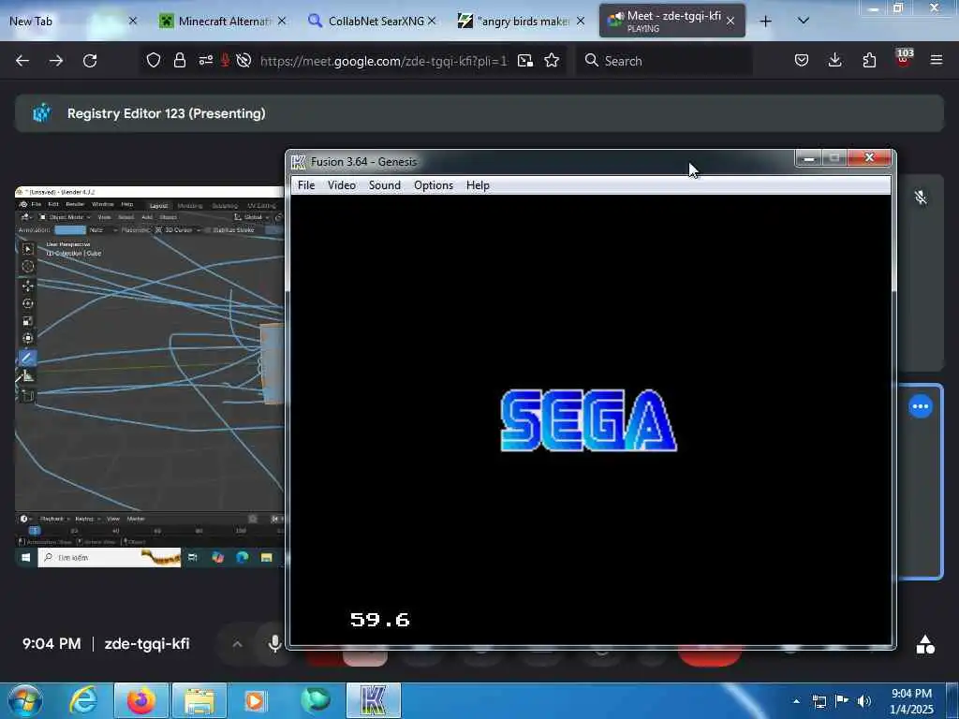Click the blocked microphone permission icon
959x719 pixels.
(x=225, y=60)
